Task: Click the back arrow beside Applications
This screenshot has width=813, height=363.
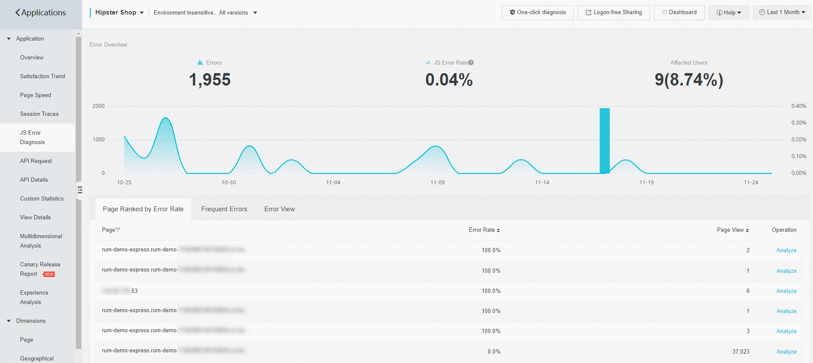Action: tap(18, 12)
